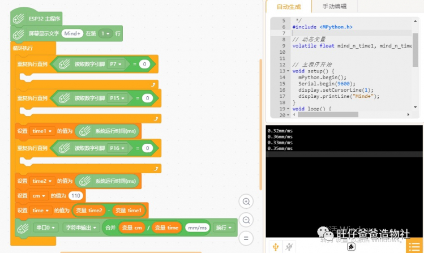Click the code editor scroll-down arrow
This screenshot has width=424, height=253.
(x=415, y=108)
